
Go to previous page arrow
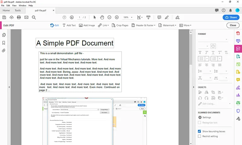[x=64, y=17]
